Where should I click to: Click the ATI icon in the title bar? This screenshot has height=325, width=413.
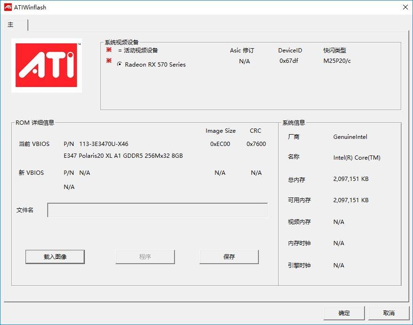[x=8, y=7]
